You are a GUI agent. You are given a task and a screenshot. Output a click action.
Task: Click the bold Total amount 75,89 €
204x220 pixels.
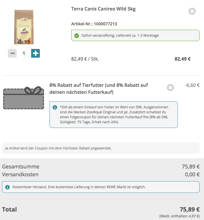tap(189, 209)
